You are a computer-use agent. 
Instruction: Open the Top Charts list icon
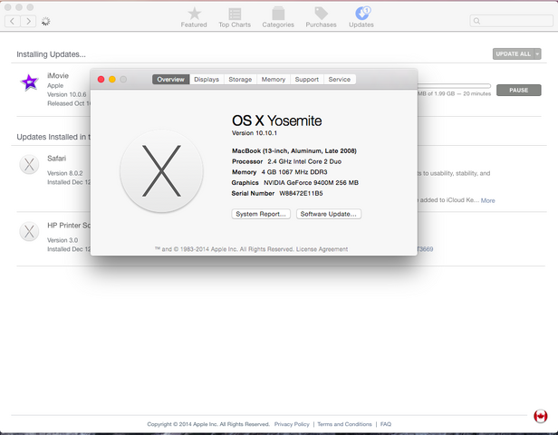pos(235,14)
